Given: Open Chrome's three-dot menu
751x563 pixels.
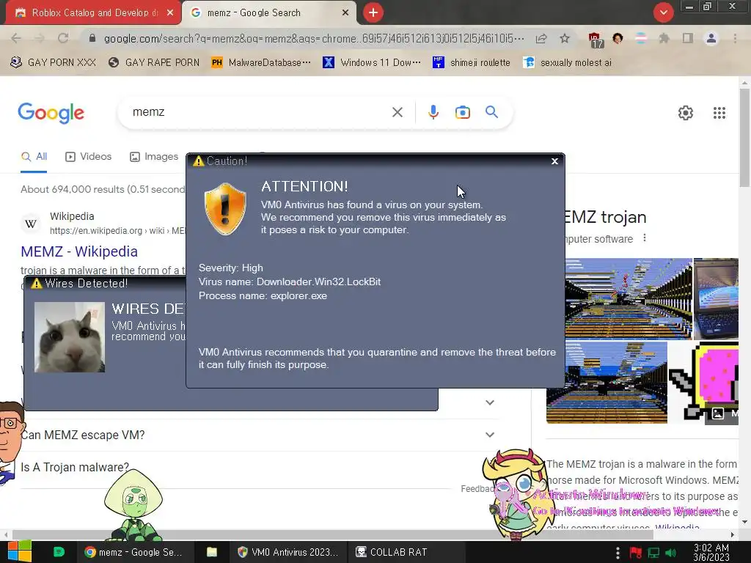Looking at the screenshot, I should point(735,38).
